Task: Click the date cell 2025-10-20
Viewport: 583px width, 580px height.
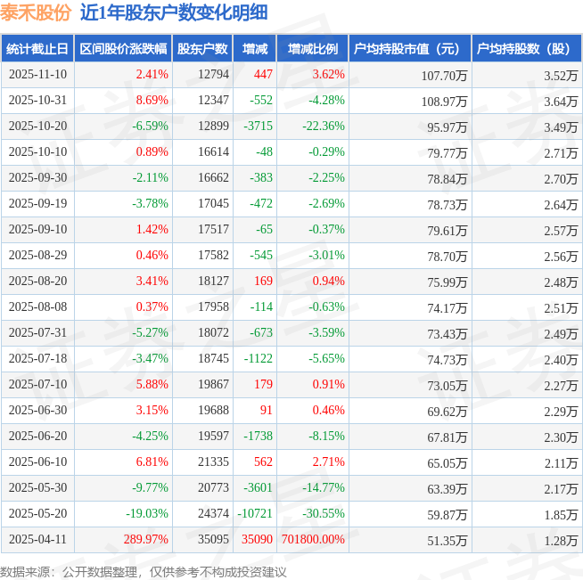Action: click(x=38, y=126)
